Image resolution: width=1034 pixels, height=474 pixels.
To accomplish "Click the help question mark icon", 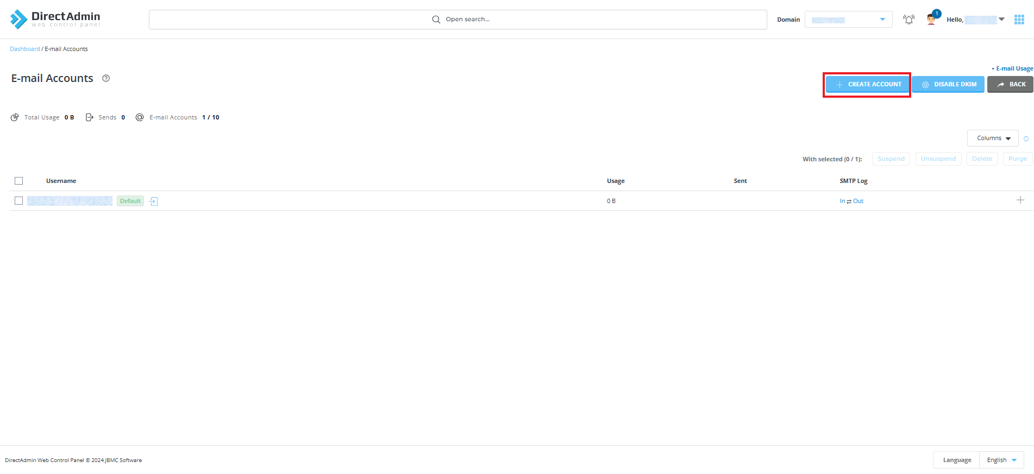I will (x=106, y=78).
